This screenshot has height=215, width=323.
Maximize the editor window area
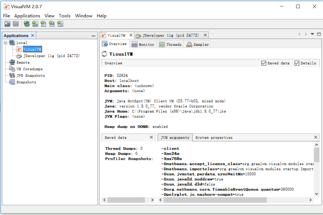click(319, 34)
